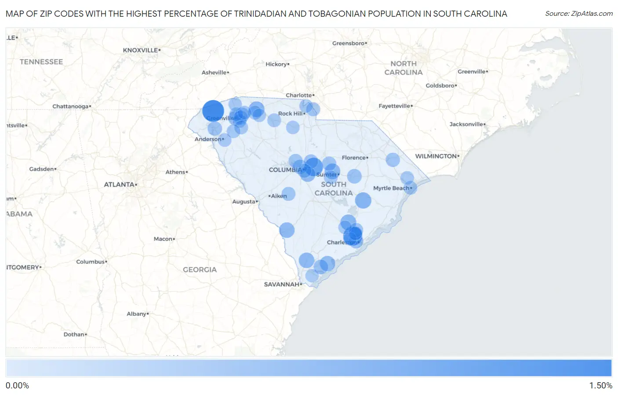Image resolution: width=618 pixels, height=395 pixels.
Task: Click the Albany city label
Action: (x=136, y=314)
